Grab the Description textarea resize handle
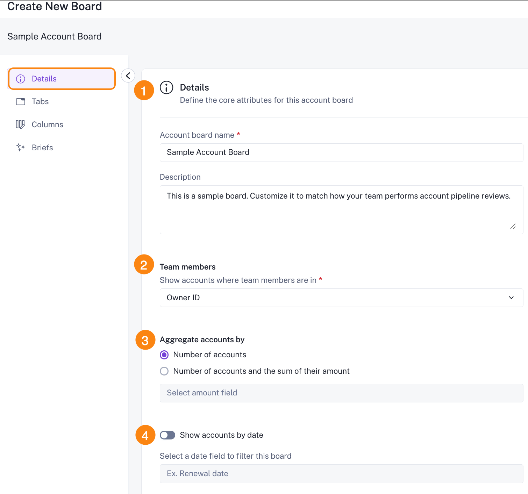Image resolution: width=528 pixels, height=494 pixels. click(x=513, y=227)
